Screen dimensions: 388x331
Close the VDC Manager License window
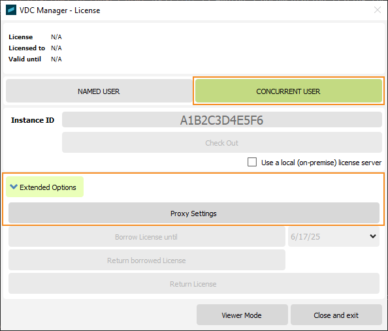(378, 10)
